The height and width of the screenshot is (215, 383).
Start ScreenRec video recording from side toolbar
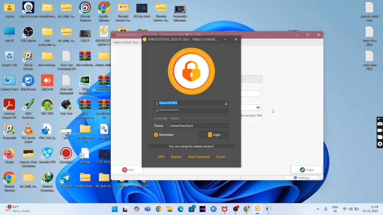coord(380,130)
